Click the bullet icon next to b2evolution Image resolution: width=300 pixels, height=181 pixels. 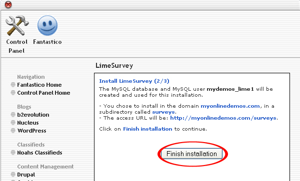coord(13,115)
